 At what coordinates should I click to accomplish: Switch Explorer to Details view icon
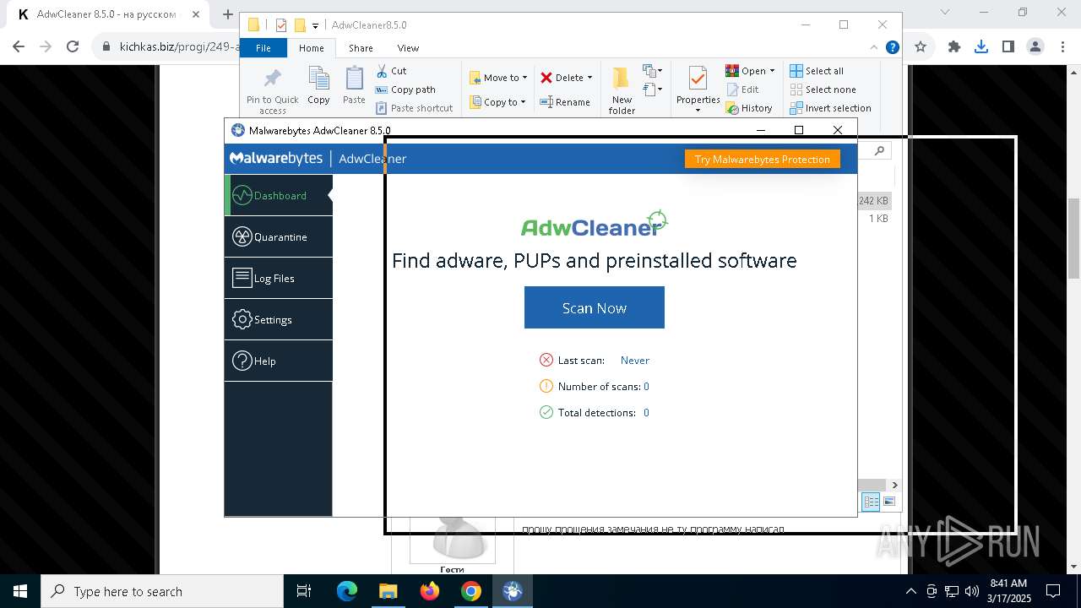(871, 502)
